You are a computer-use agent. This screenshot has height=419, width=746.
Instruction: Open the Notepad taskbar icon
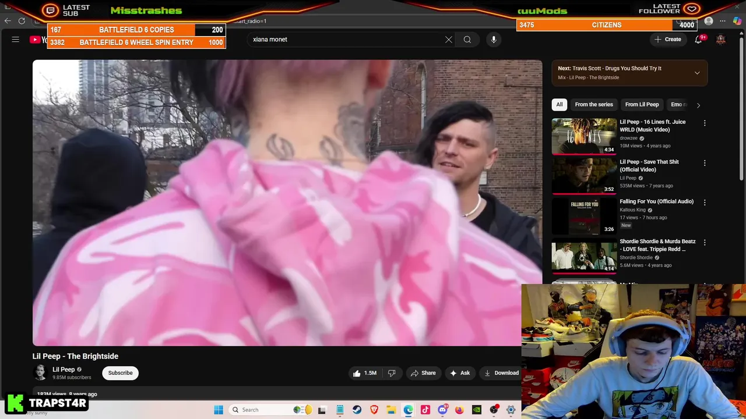340,410
